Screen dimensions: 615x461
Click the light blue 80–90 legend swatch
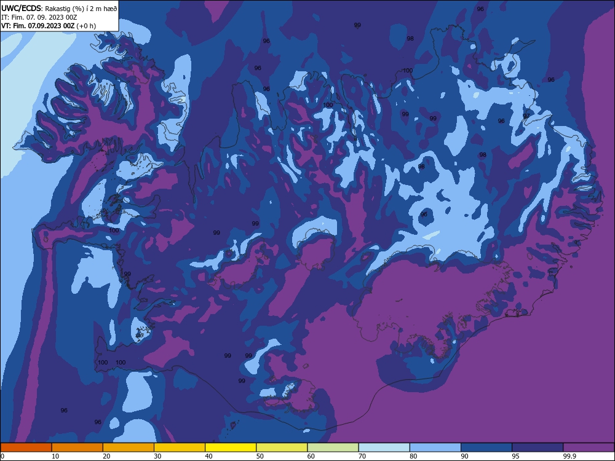435,447
